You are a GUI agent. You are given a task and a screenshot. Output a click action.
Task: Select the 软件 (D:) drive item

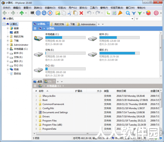coord(114,39)
